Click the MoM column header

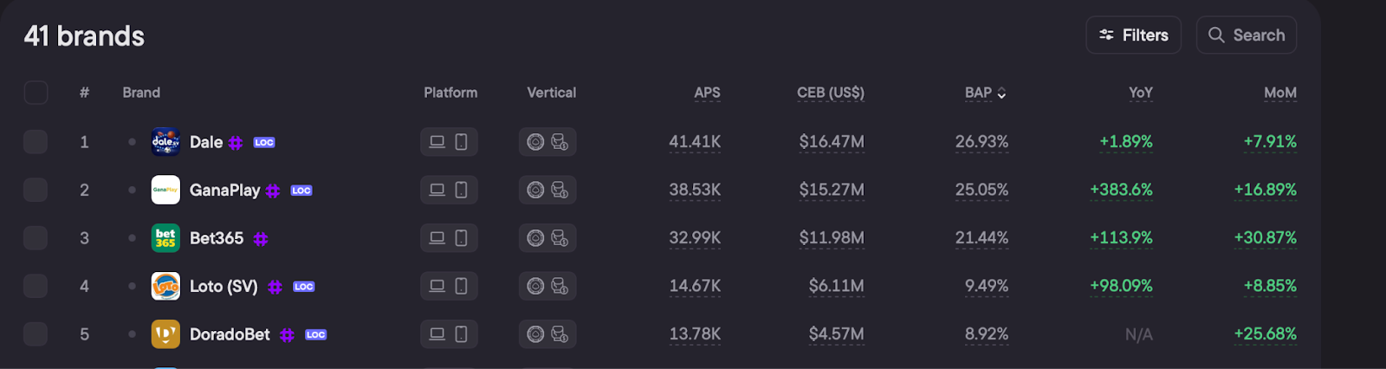(x=1279, y=93)
